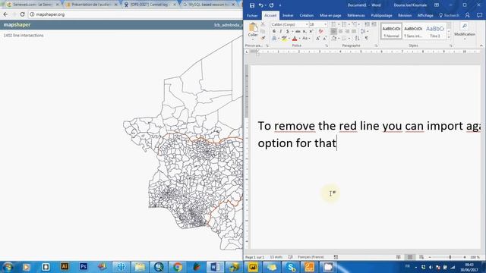Increase font size with large A
The width and height of the screenshot is (486, 273).
click(x=317, y=39)
